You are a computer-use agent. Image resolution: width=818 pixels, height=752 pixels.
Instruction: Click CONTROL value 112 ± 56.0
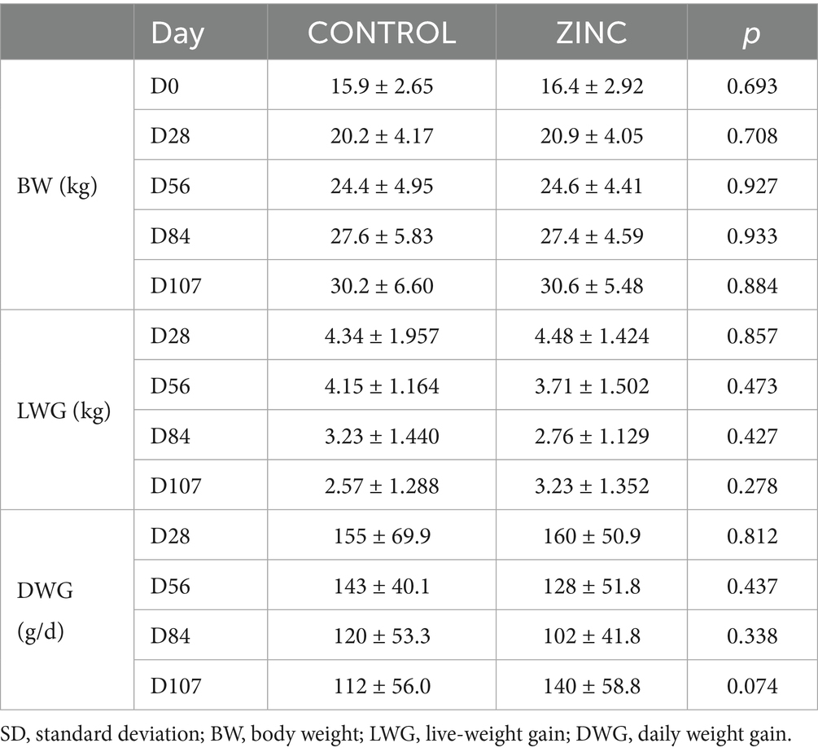point(381,686)
